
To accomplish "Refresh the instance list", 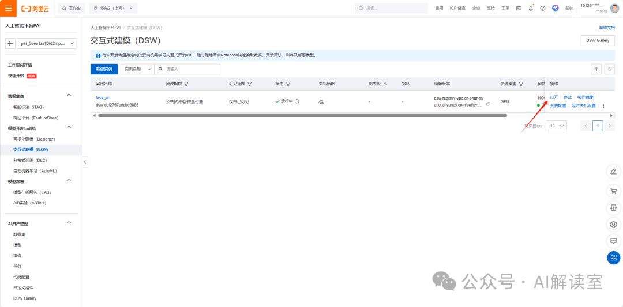I will (610, 69).
